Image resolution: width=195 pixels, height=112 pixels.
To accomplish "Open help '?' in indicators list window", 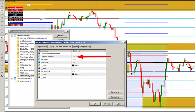I will pyautogui.click(x=65, y=31).
